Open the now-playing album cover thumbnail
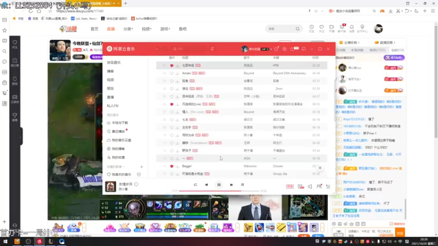This screenshot has height=246, width=438. coord(111,186)
